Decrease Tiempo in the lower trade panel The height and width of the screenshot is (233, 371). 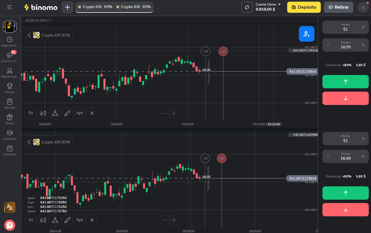(328, 156)
